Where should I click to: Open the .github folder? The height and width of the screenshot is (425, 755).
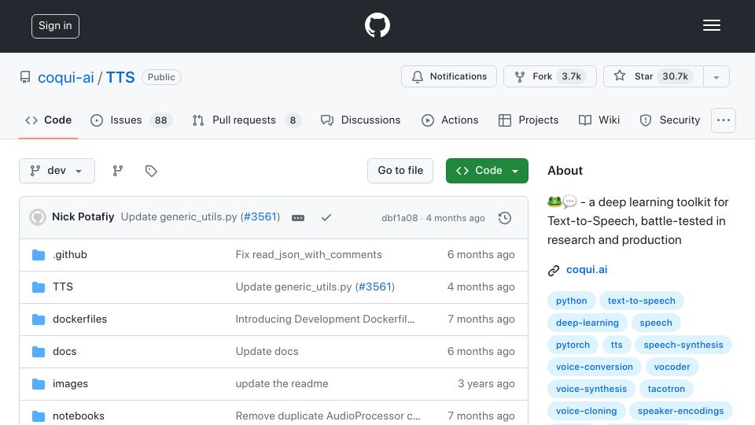70,255
